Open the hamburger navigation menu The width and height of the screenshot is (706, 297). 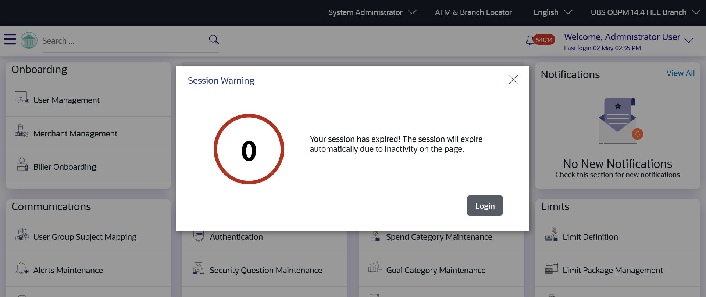click(x=10, y=39)
